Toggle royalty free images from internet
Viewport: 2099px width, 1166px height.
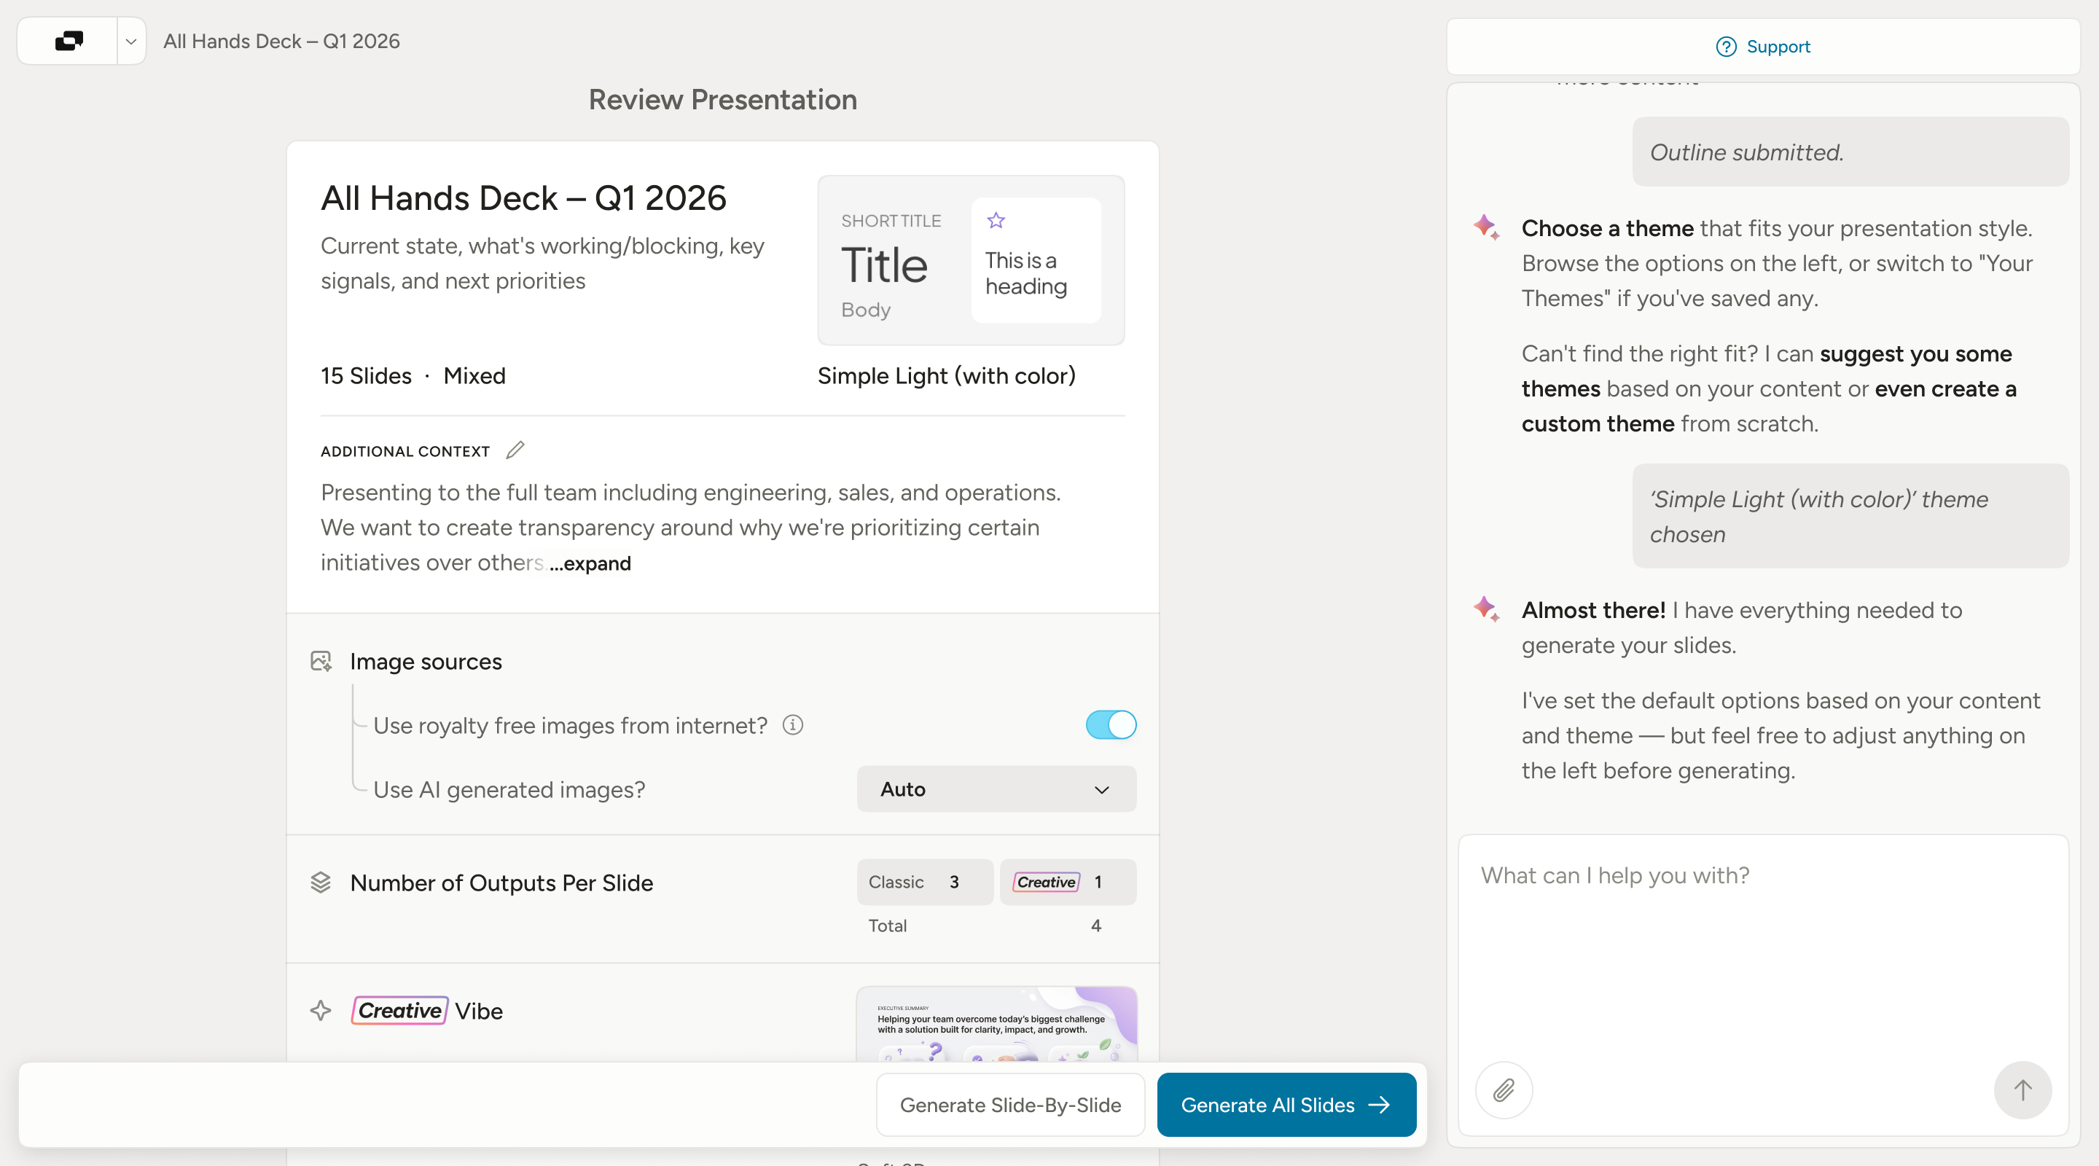[x=1111, y=724]
